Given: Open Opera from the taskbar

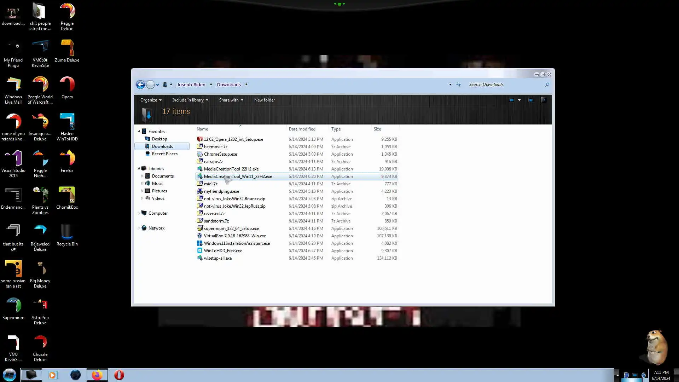Looking at the screenshot, I should click(x=119, y=375).
